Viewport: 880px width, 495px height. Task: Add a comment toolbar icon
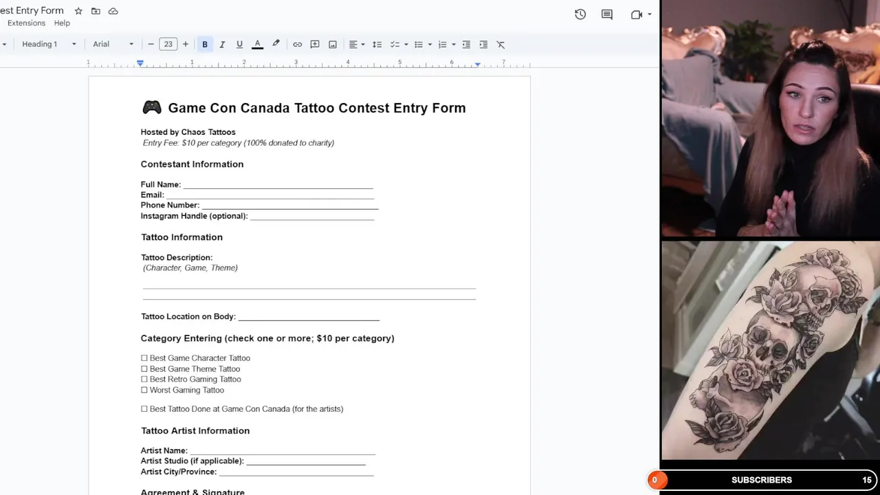tap(315, 44)
